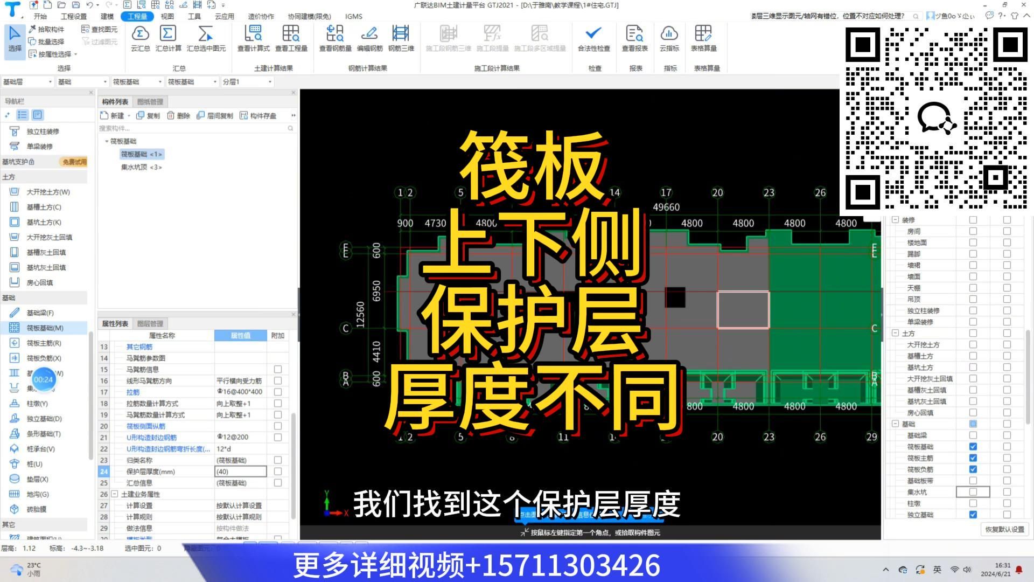Select 筏板主筋(R) in navigation bar

(44, 343)
